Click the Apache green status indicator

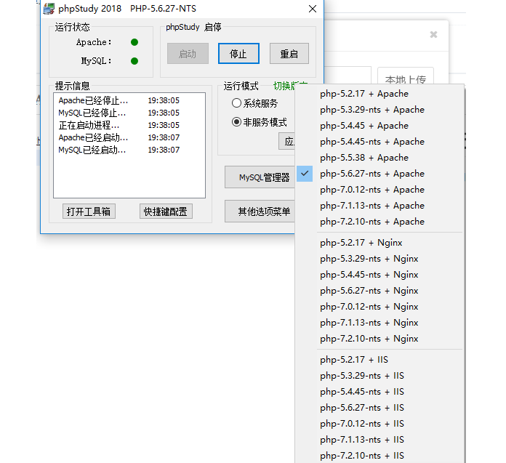pos(134,42)
